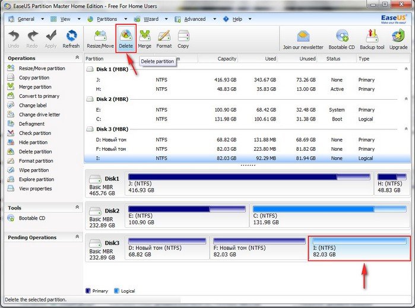This screenshot has width=415, height=308.
Task: Expand View menu dropdown arrow
Action: point(79,19)
